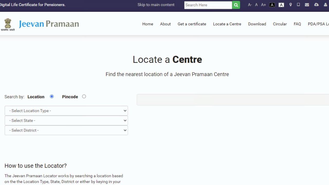Decrease font size with A- control
This screenshot has width=329, height=185.
point(250,5)
